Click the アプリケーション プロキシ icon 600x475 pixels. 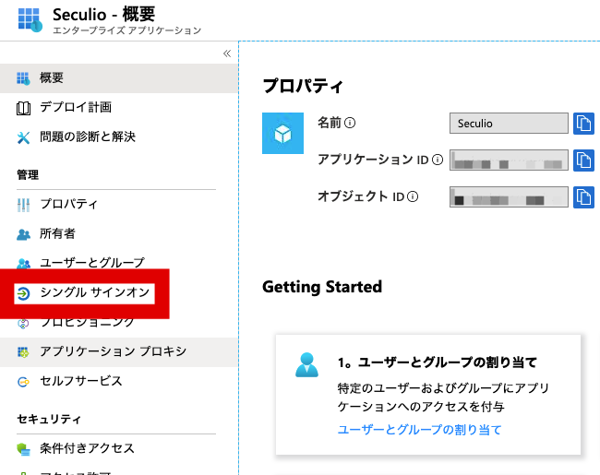23,352
